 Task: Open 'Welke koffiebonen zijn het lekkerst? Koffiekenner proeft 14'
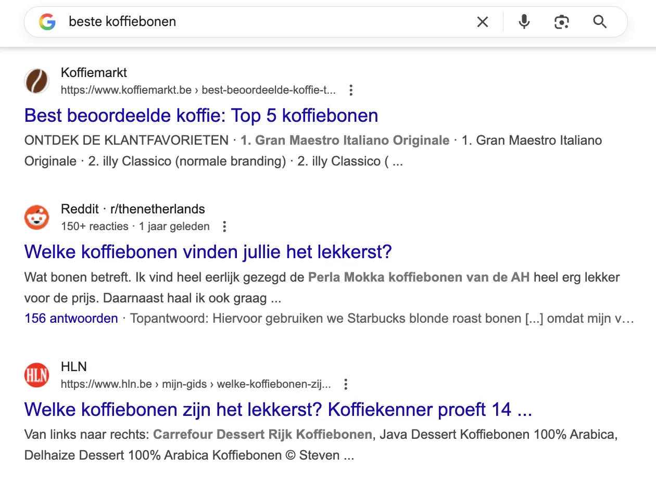tap(278, 410)
